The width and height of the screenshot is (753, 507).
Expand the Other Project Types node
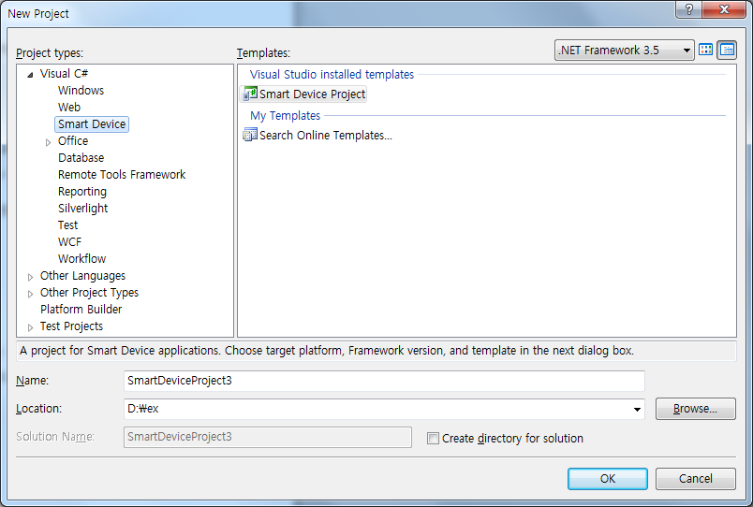(x=31, y=293)
